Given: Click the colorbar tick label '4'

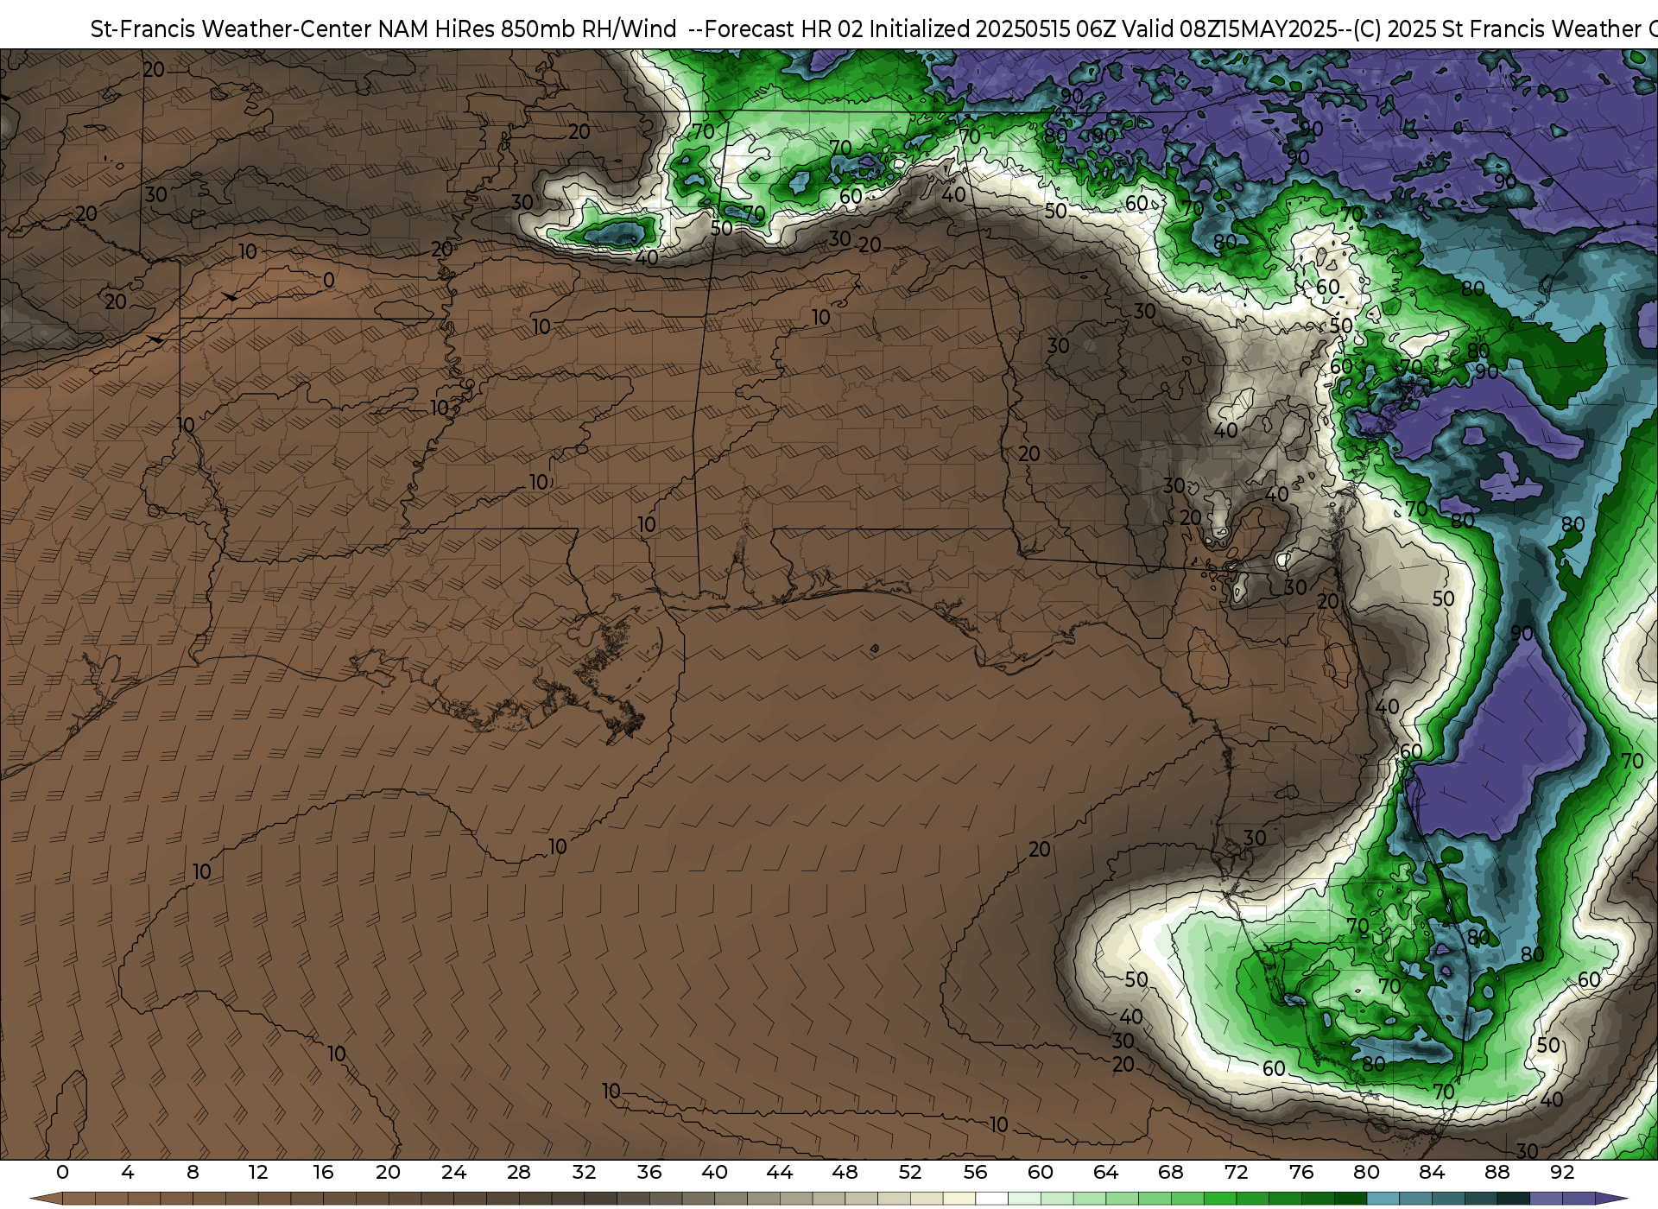Looking at the screenshot, I should [128, 1173].
